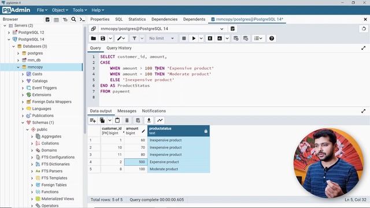Image resolution: width=370 pixels, height=208 pixels.
Task: Switch to the Statistics tab
Action: (137, 19)
